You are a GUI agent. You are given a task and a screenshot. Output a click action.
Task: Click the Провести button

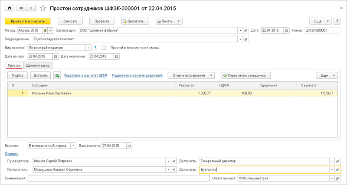click(102, 21)
